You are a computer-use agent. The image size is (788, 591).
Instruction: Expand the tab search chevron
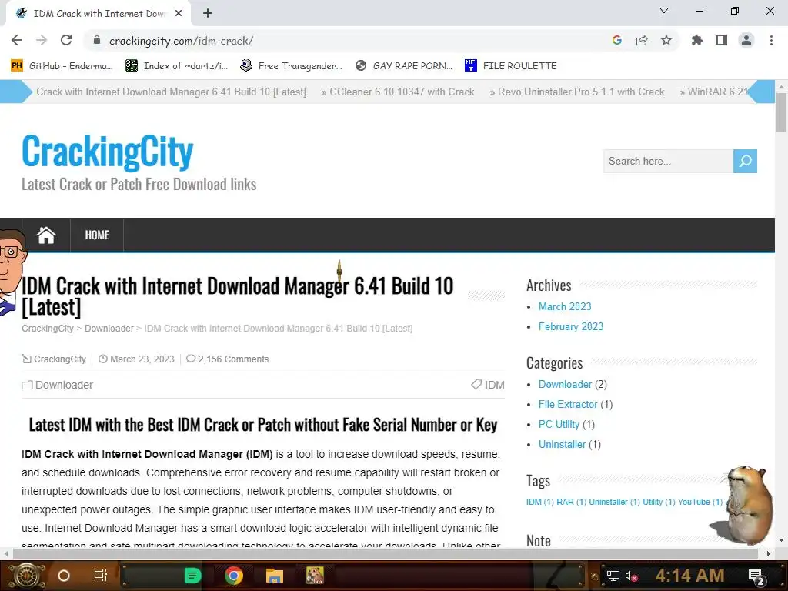pos(664,11)
